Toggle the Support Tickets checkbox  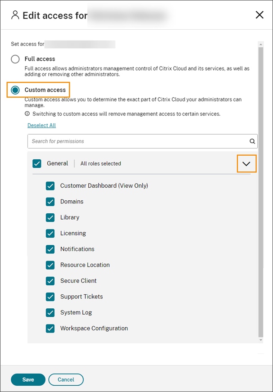click(50, 297)
